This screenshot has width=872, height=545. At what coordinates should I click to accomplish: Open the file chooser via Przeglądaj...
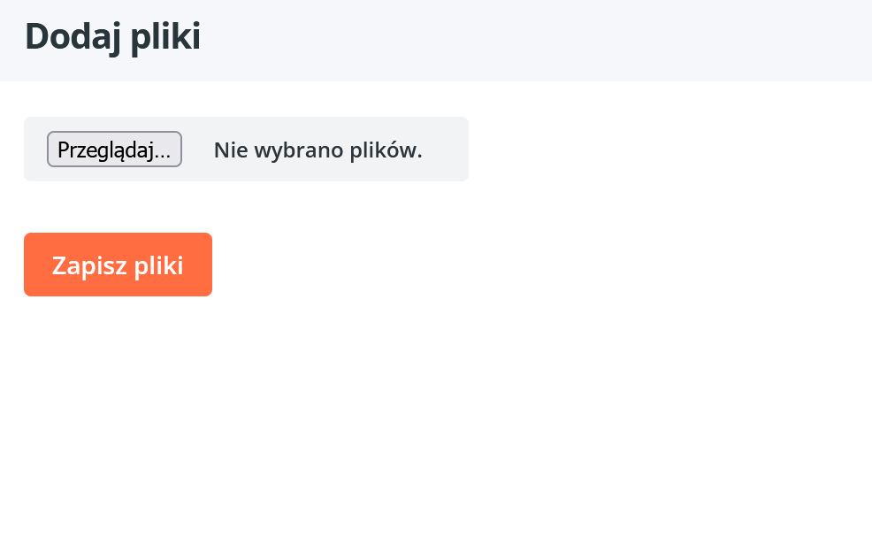[x=114, y=150]
